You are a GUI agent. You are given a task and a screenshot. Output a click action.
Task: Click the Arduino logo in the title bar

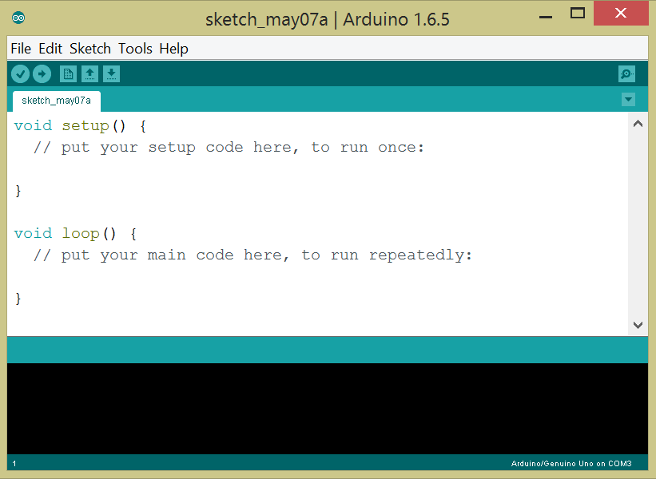tap(18, 18)
